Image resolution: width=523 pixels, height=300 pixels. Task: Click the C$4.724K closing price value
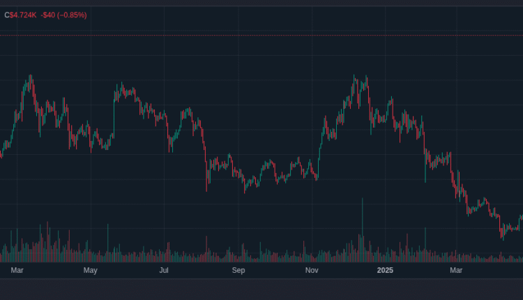pyautogui.click(x=20, y=15)
